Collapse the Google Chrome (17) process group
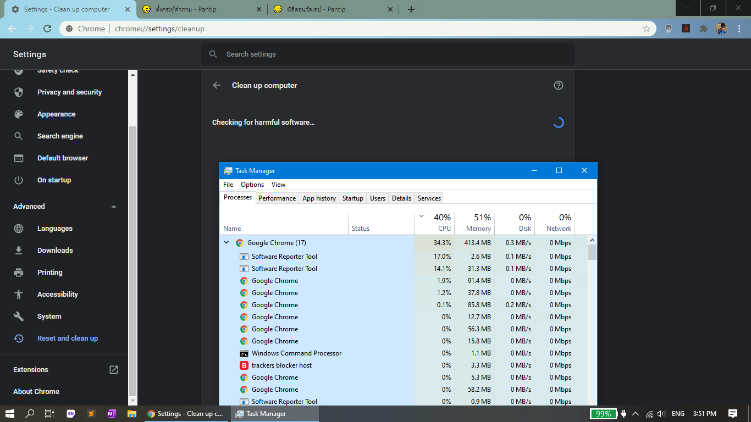This screenshot has height=422, width=751. pyautogui.click(x=226, y=242)
